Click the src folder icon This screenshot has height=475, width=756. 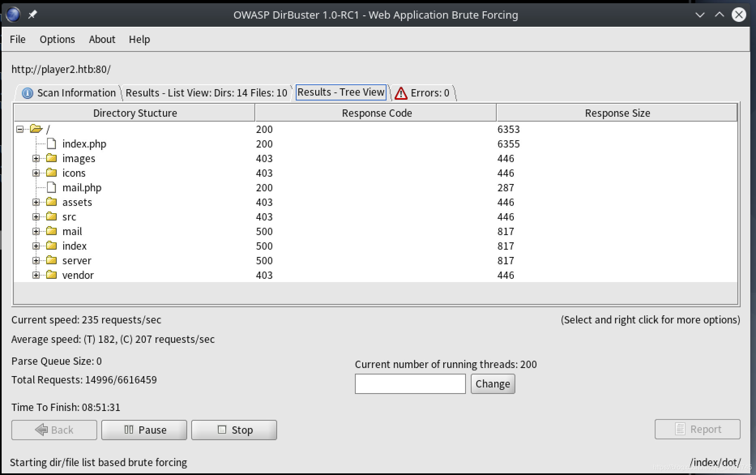pyautogui.click(x=51, y=216)
